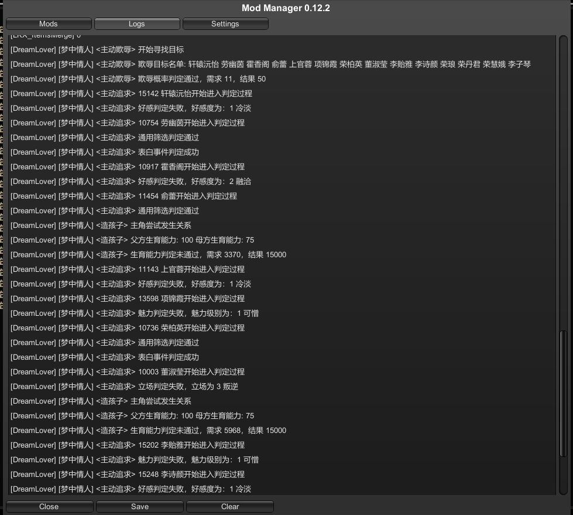This screenshot has height=515, width=573.
Task: Save the current log output
Action: click(139, 506)
